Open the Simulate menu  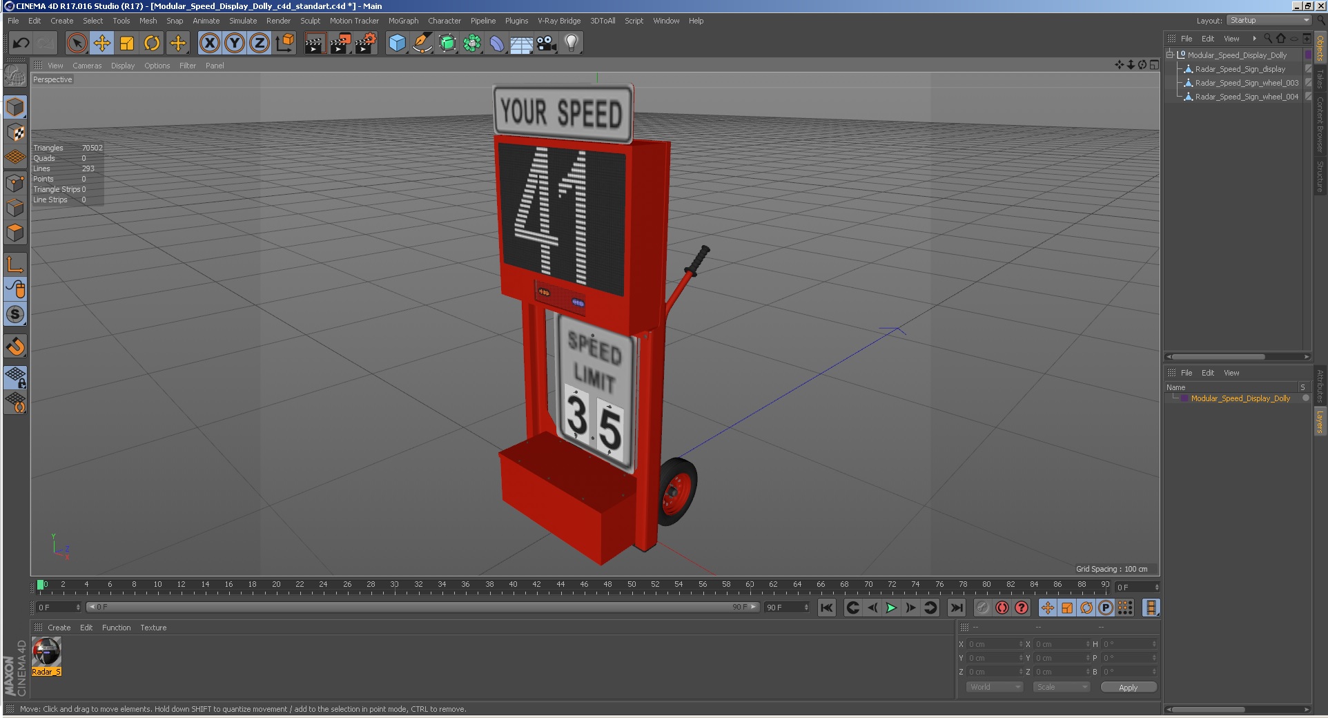click(243, 21)
